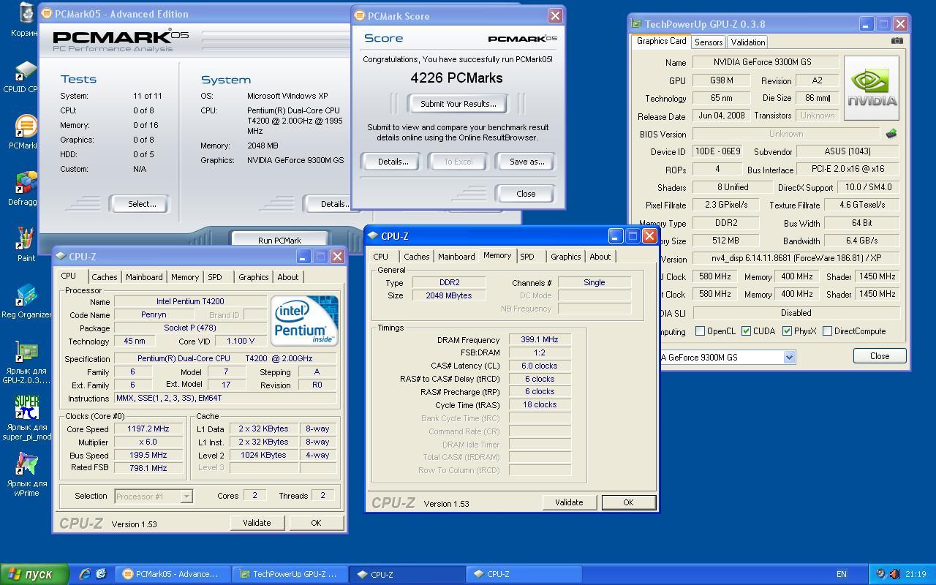Click the volume tray icon
This screenshot has width=936, height=585.
pyautogui.click(x=895, y=574)
